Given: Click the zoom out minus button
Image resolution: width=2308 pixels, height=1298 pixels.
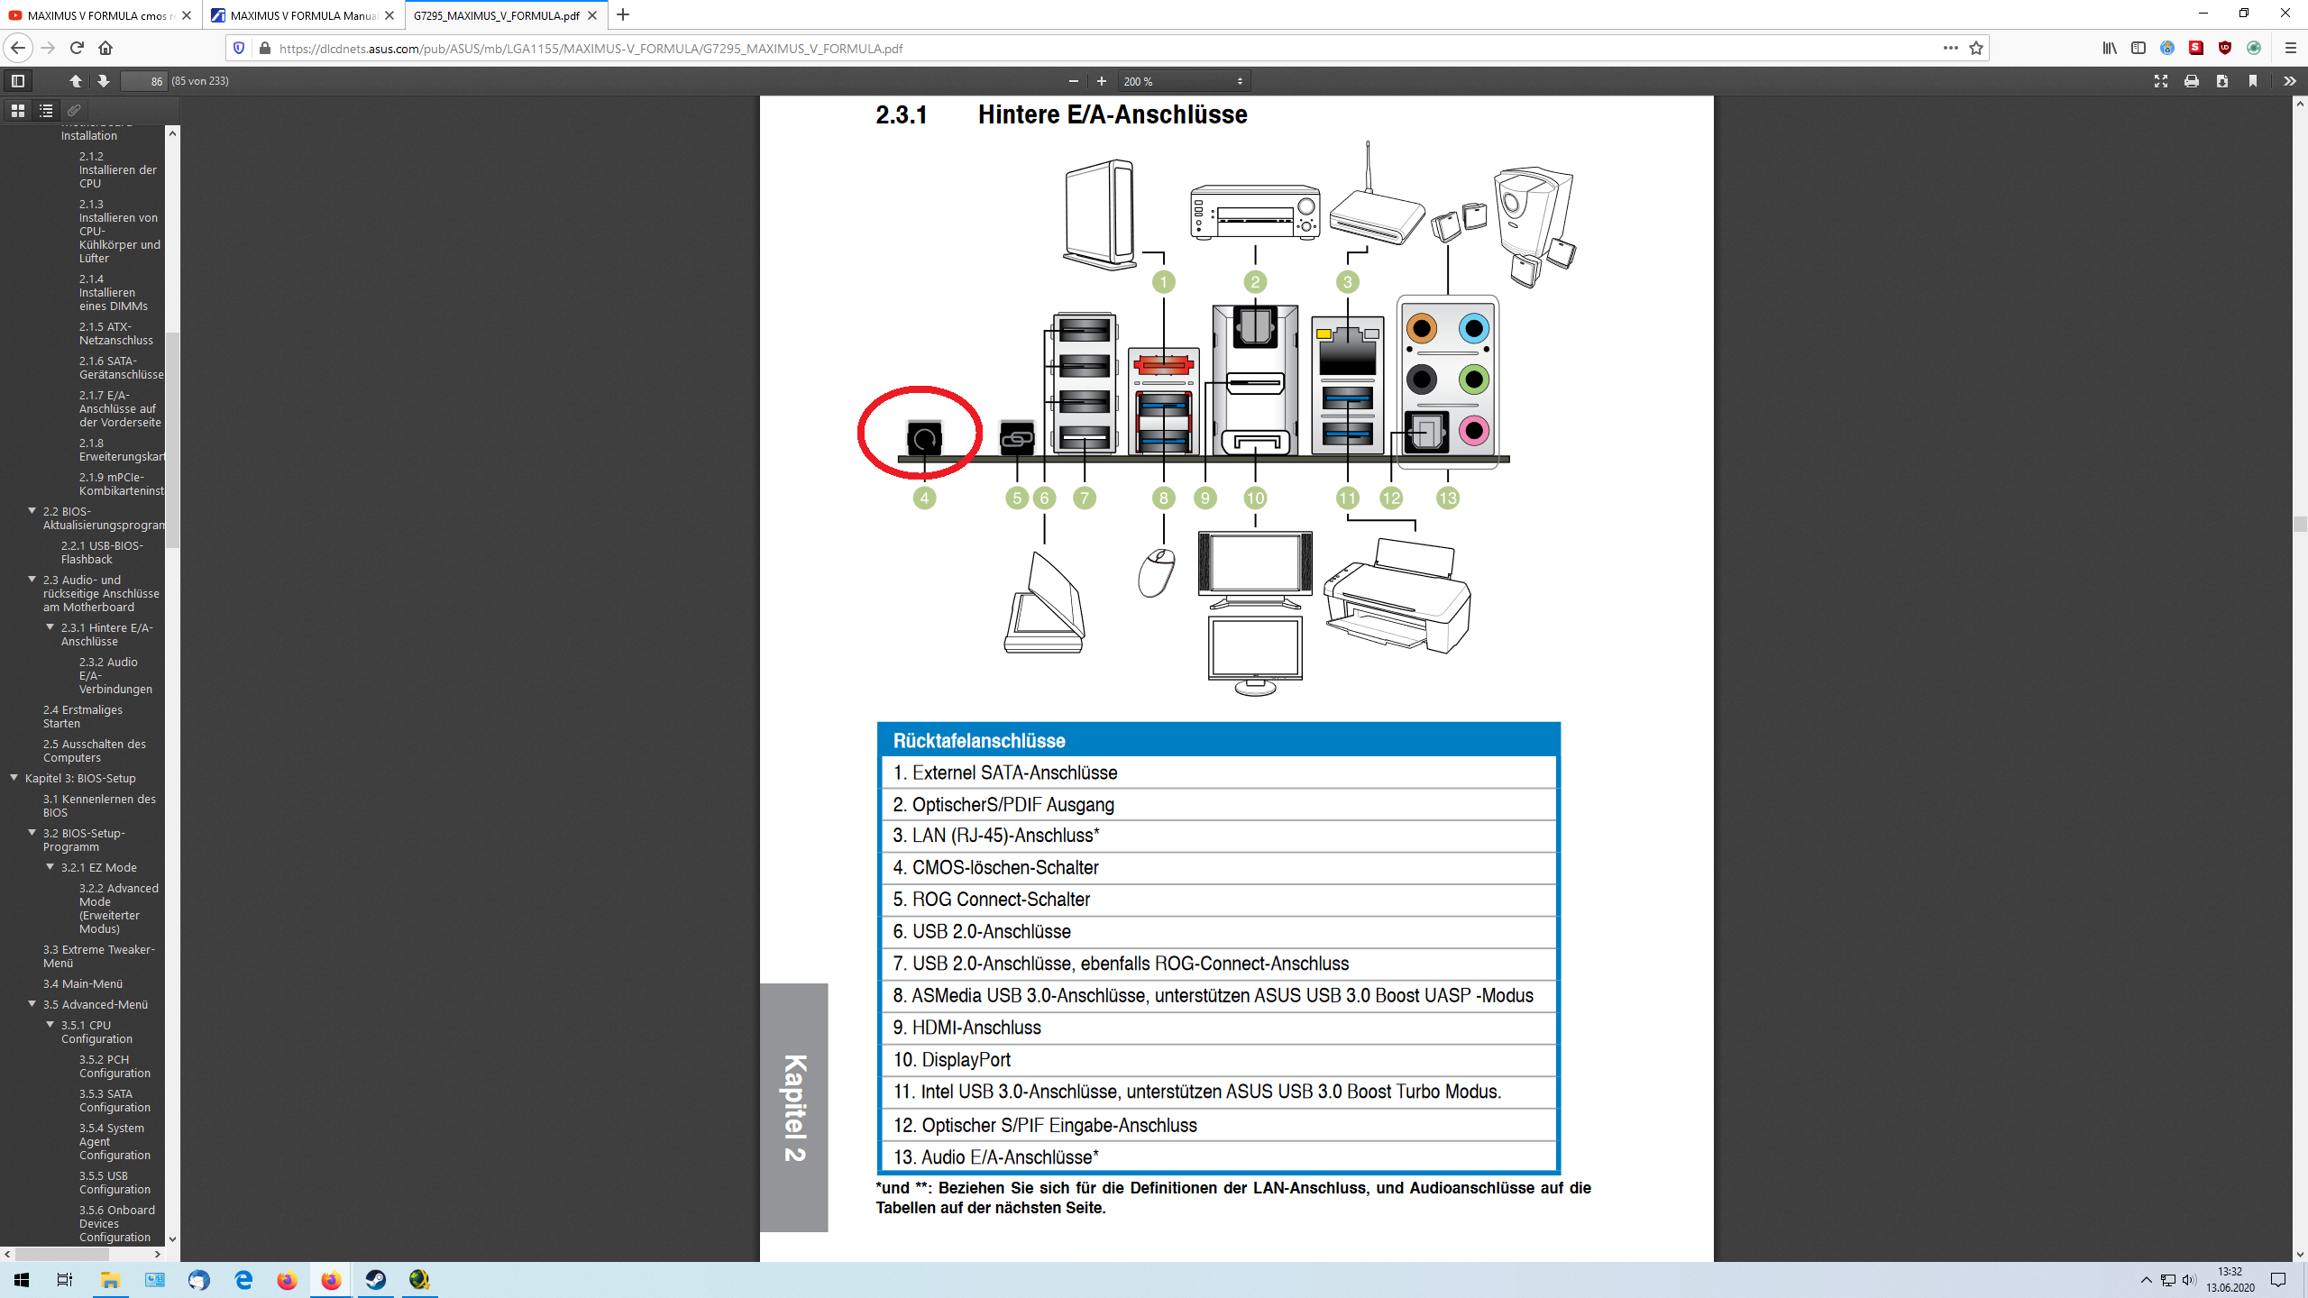Looking at the screenshot, I should pos(1073,81).
